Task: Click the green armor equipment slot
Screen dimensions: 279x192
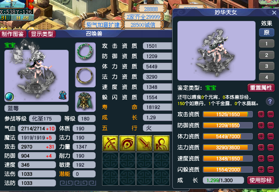Action: tap(85, 102)
